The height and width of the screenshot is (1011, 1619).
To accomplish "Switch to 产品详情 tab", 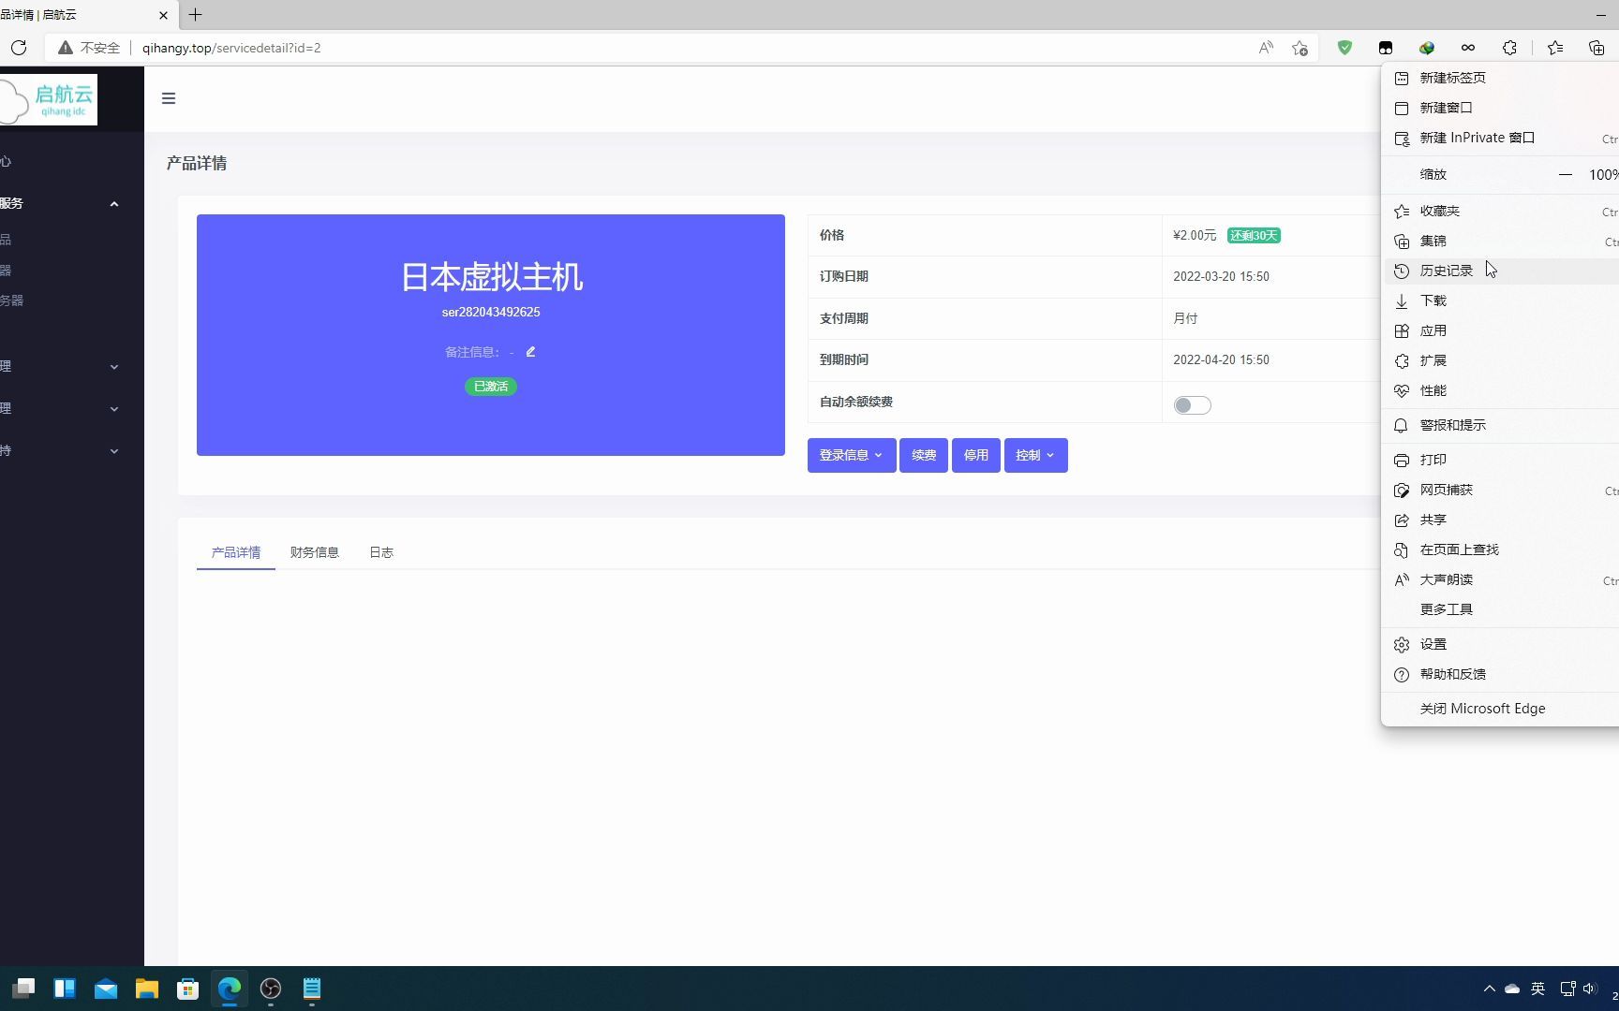I will pyautogui.click(x=236, y=552).
